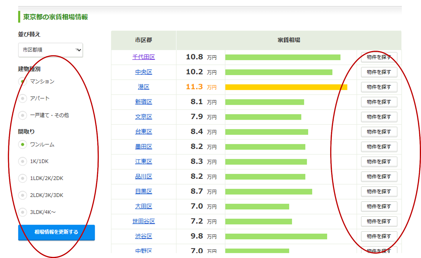Open the 世田谷区 ward link
421x258 pixels.
(143, 221)
